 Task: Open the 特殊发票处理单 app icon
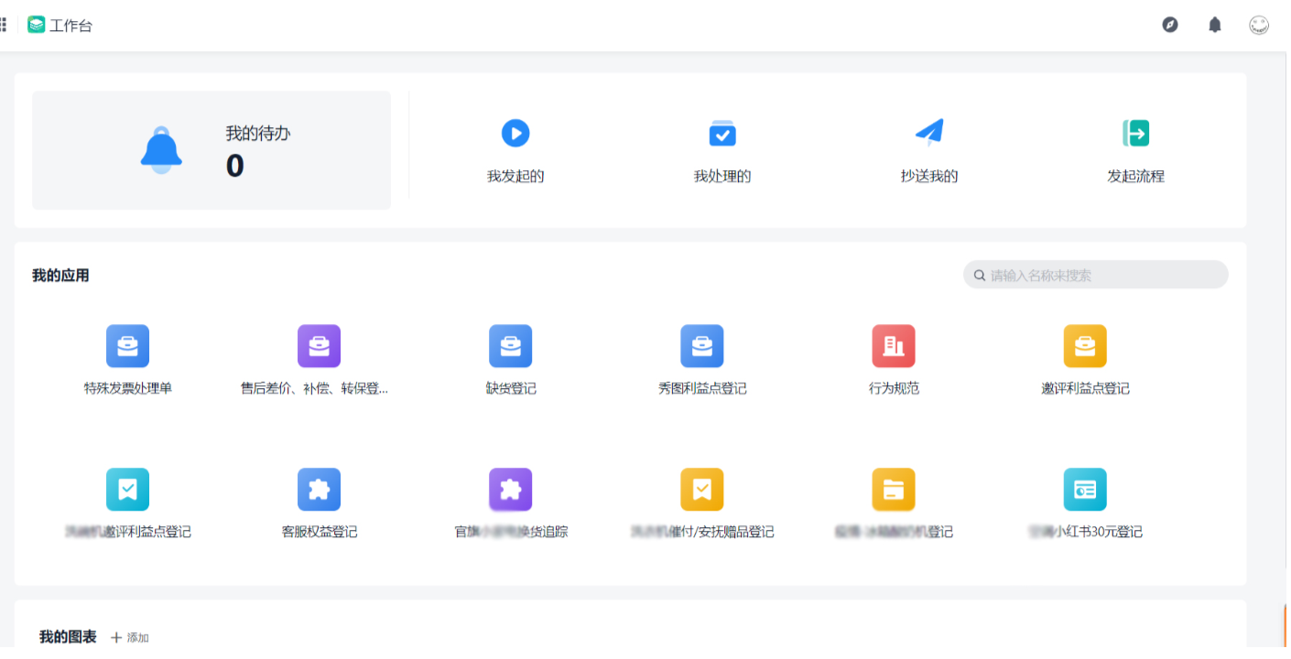coord(127,346)
